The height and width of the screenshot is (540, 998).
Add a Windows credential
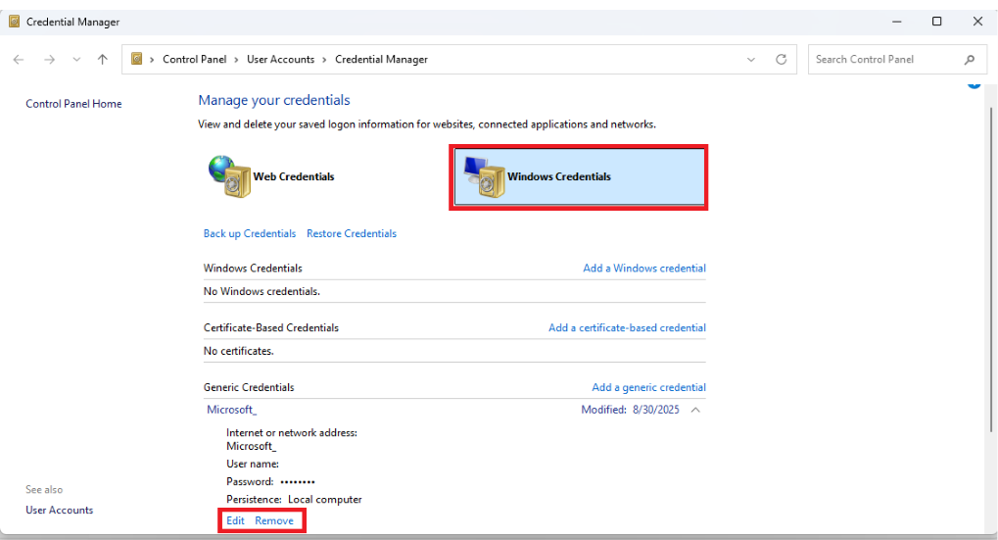(644, 269)
